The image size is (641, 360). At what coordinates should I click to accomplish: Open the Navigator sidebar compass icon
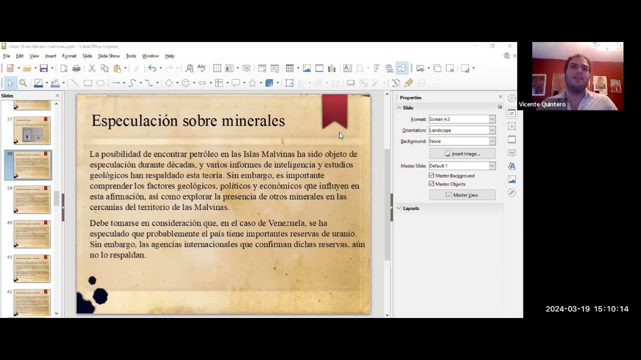click(x=511, y=192)
